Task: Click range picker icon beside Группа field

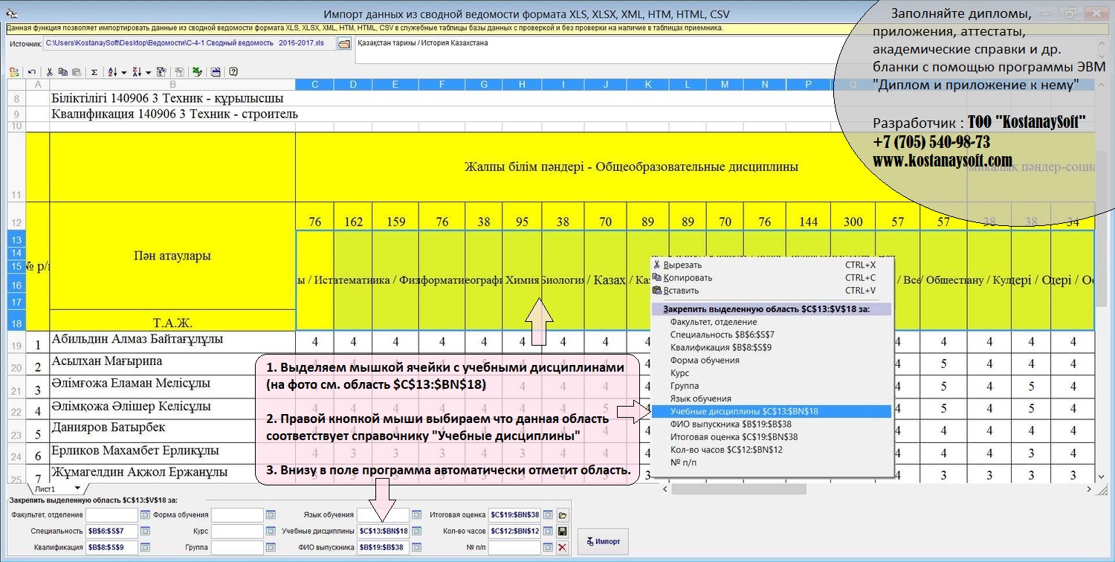Action: 271,547
